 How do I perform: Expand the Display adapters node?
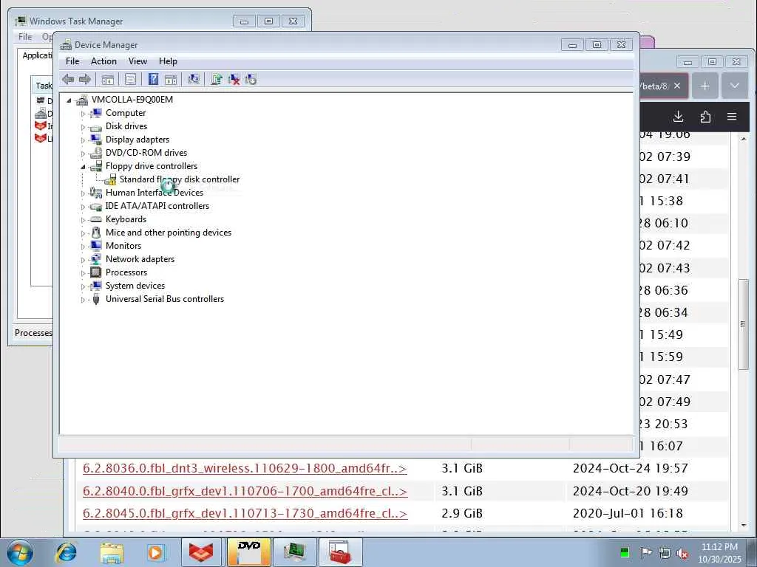pyautogui.click(x=83, y=140)
